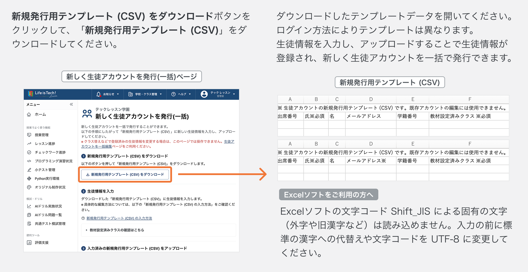Click the 評価支援 bar chart icon
This screenshot has width=528, height=272.
pyautogui.click(x=29, y=242)
